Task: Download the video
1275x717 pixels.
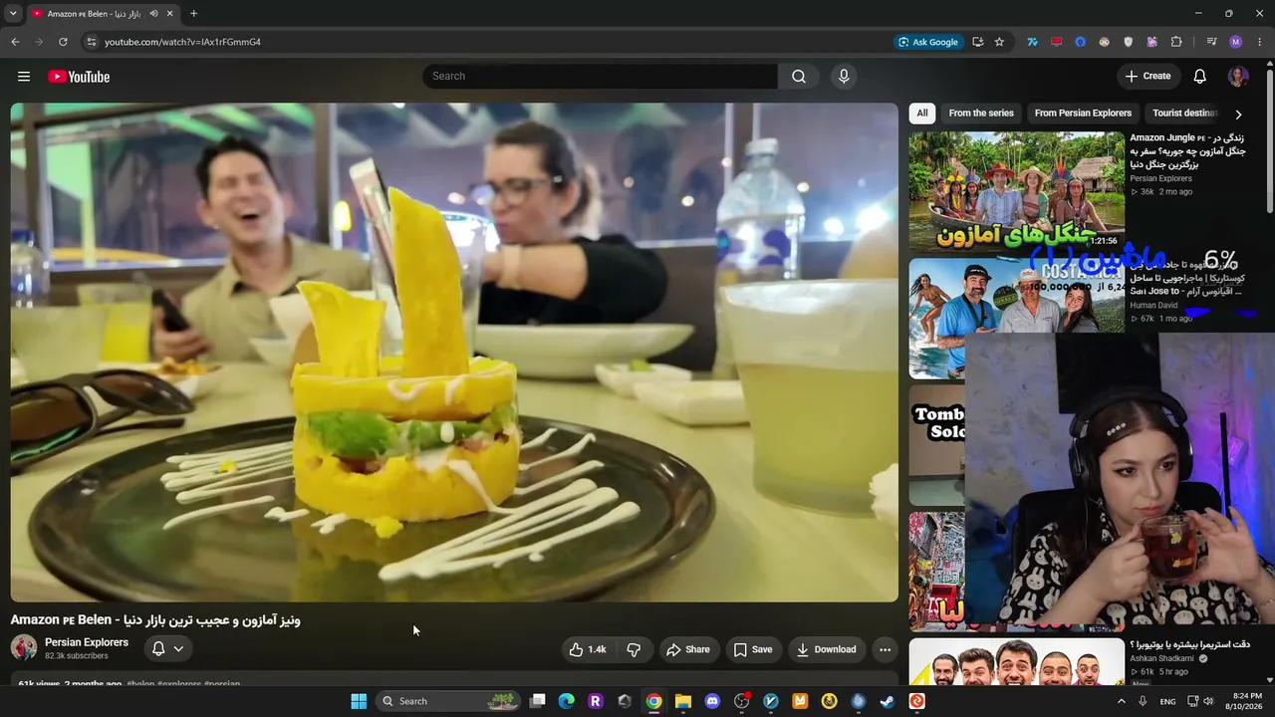Action: tap(826, 649)
